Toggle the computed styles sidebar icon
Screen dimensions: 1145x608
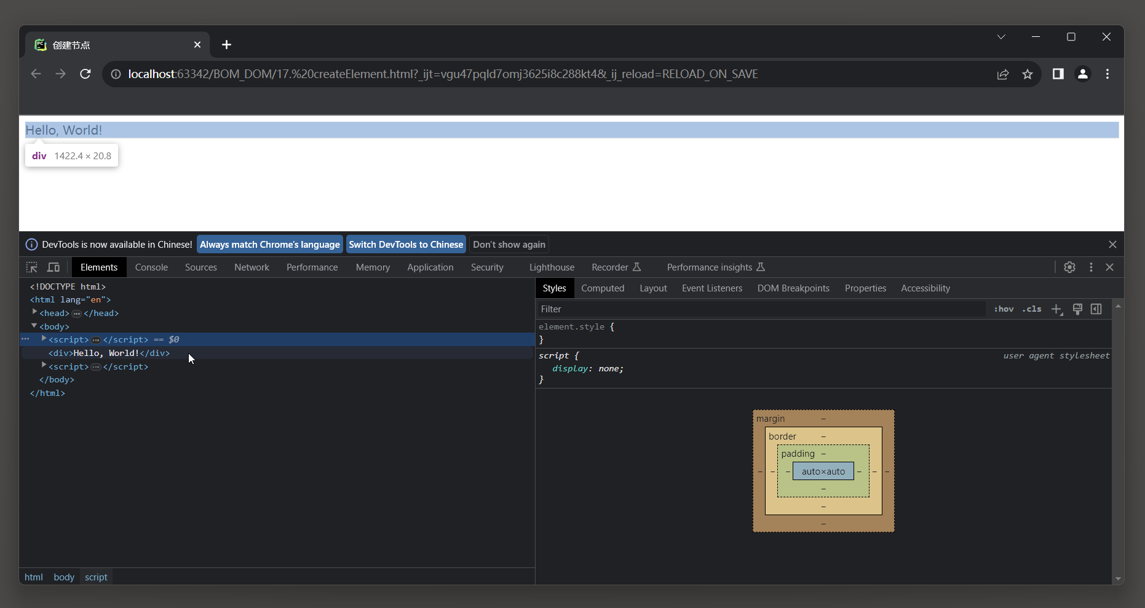point(1096,309)
